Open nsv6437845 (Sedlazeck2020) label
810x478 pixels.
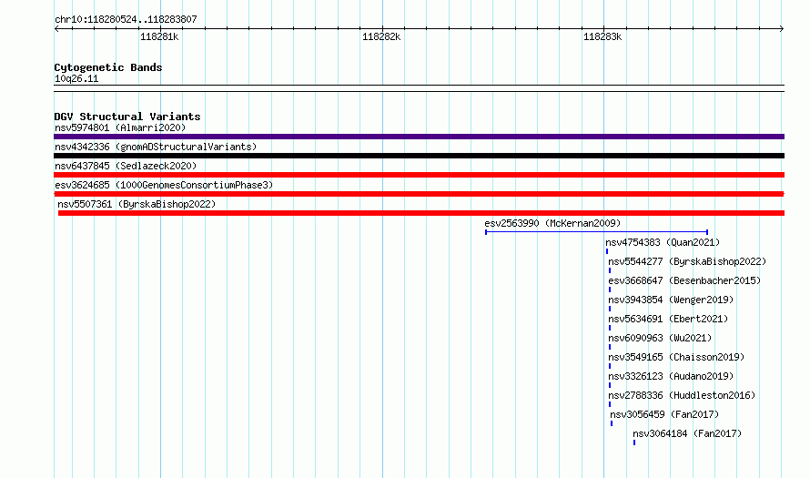point(126,166)
